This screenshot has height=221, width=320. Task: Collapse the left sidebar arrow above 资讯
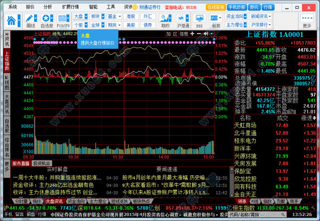coord(7,34)
